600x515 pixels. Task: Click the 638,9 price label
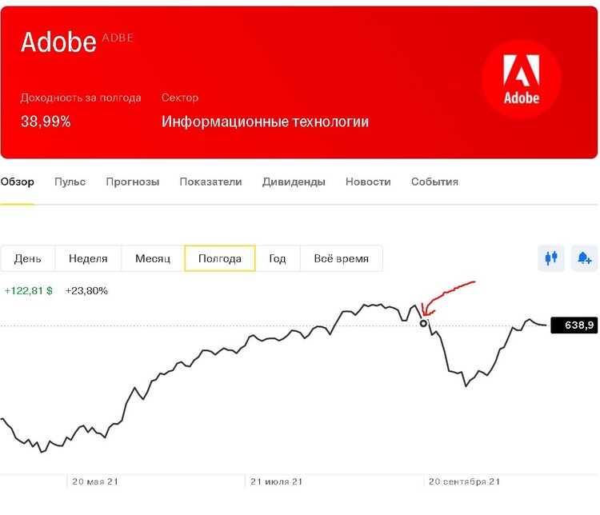574,325
